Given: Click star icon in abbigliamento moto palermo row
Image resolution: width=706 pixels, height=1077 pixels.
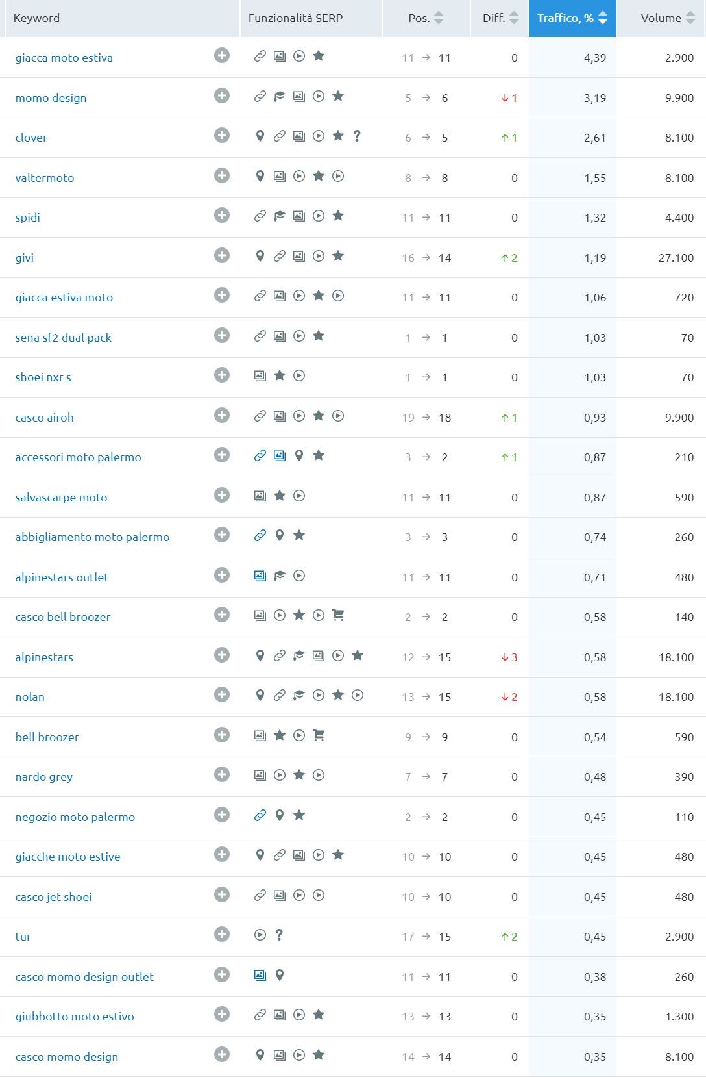Looking at the screenshot, I should (299, 535).
